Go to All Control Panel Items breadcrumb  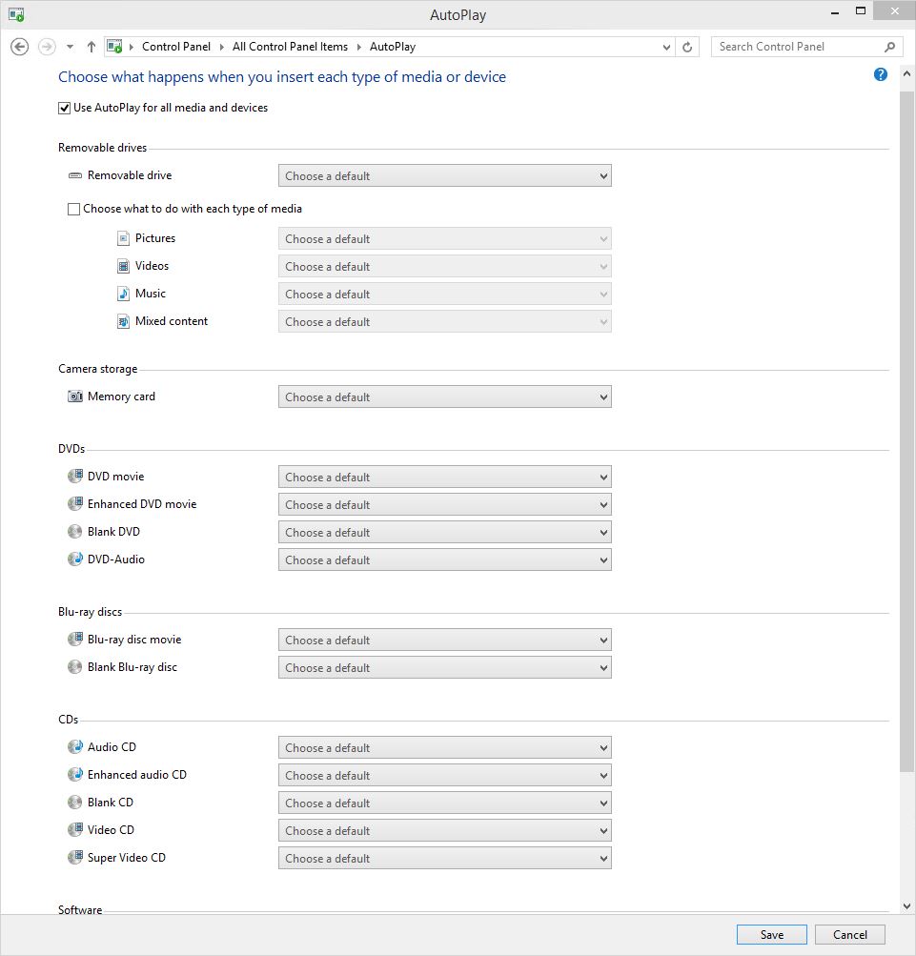290,47
